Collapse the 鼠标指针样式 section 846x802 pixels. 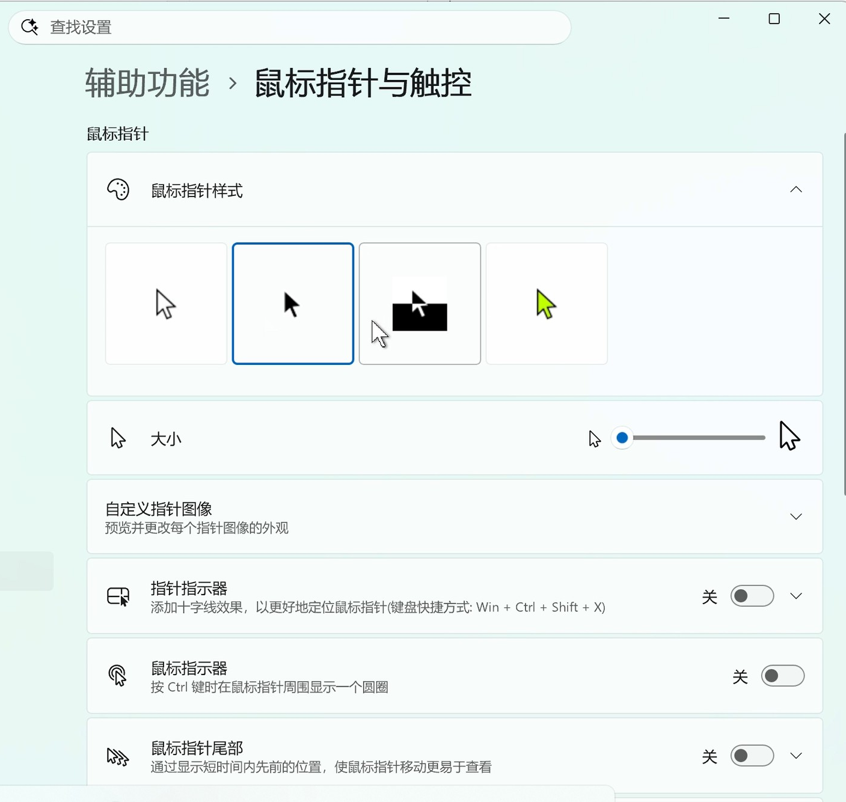[x=796, y=189]
